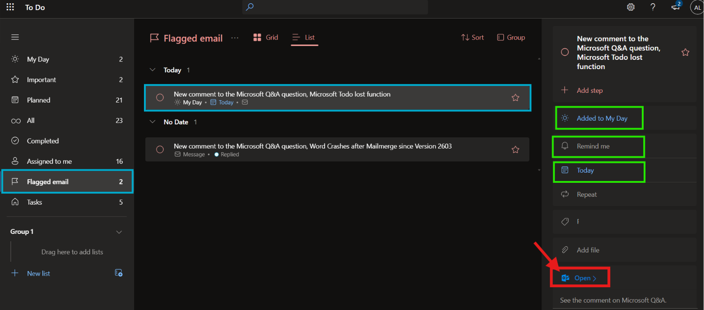Open the Completed list

[67, 141]
